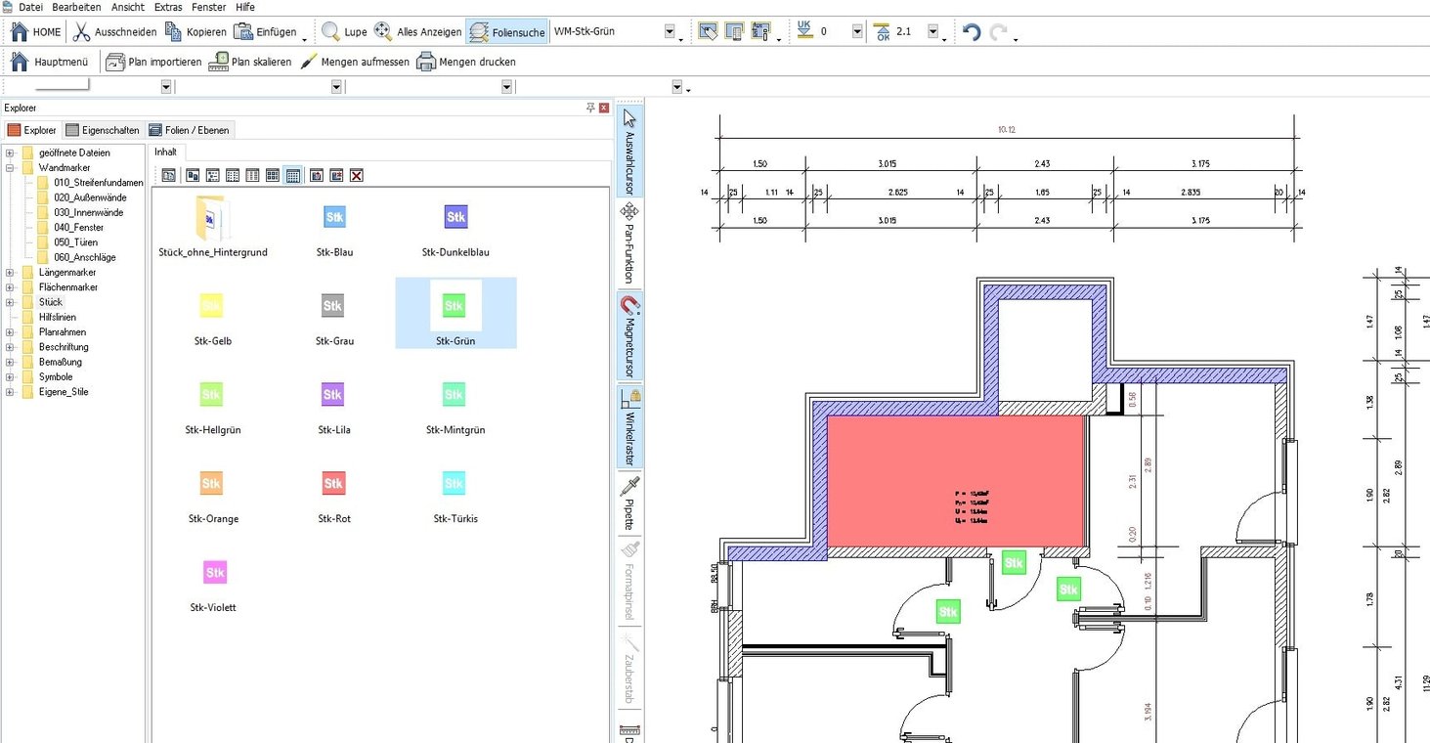Select the Ausschneiden scissors tool
This screenshot has width=1430, height=743.
[x=113, y=32]
